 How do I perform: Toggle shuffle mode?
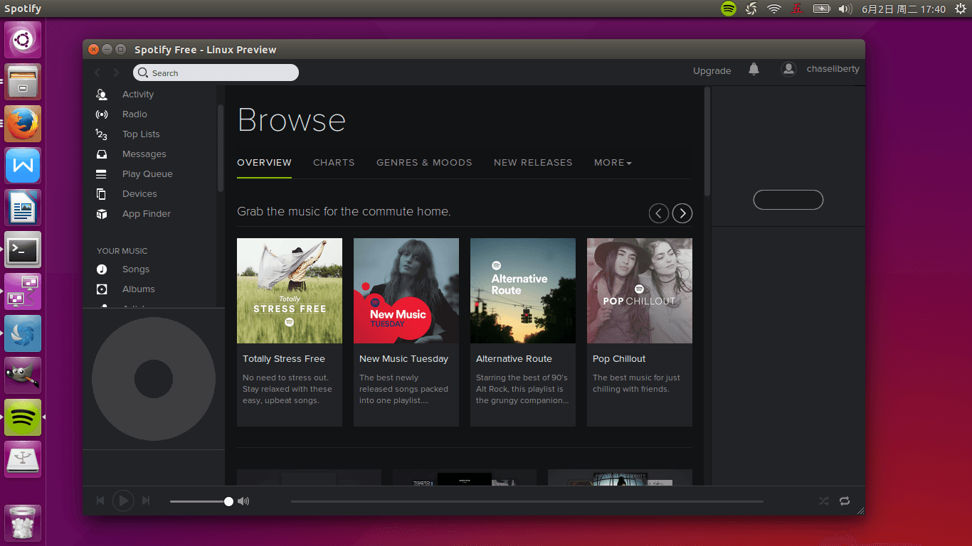[823, 501]
